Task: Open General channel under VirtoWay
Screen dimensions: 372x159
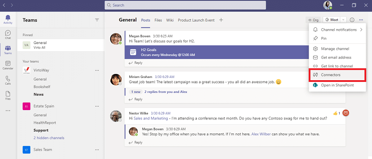Action: (40, 79)
